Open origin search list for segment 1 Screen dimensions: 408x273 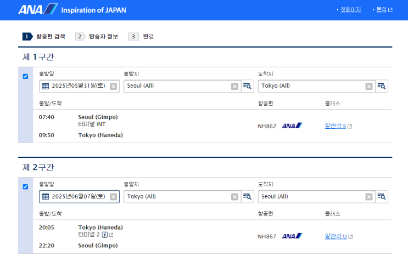[247, 86]
